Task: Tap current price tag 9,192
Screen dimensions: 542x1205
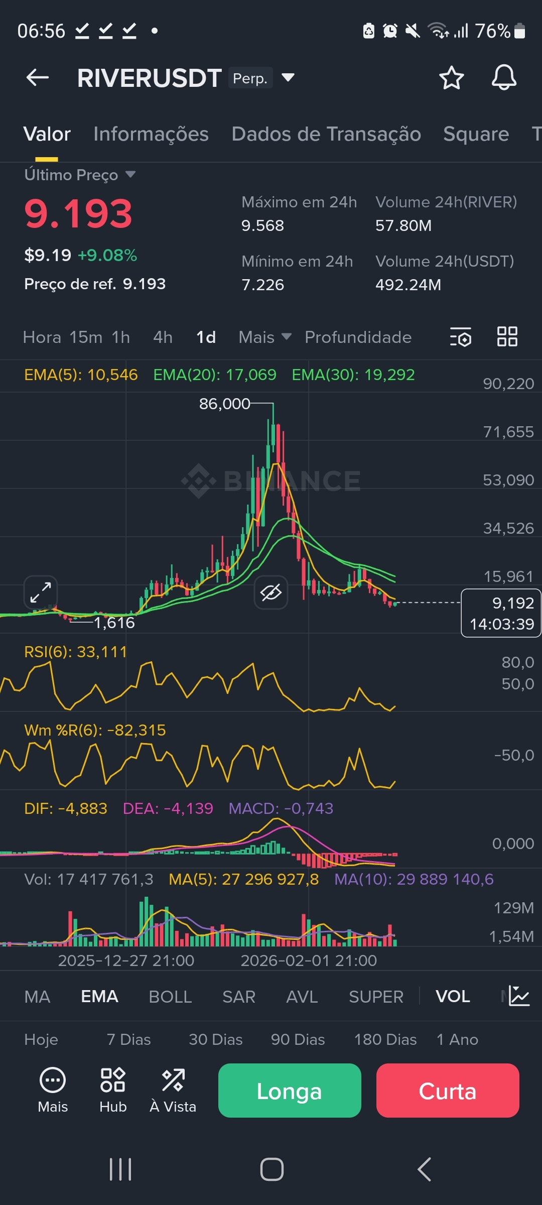Action: (501, 613)
